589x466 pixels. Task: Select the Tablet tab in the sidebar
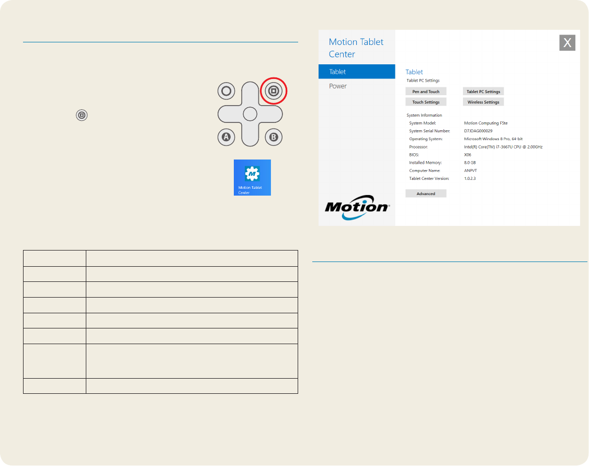[357, 71]
